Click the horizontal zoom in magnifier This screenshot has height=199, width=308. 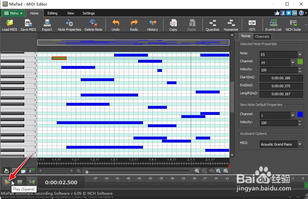[197, 171]
